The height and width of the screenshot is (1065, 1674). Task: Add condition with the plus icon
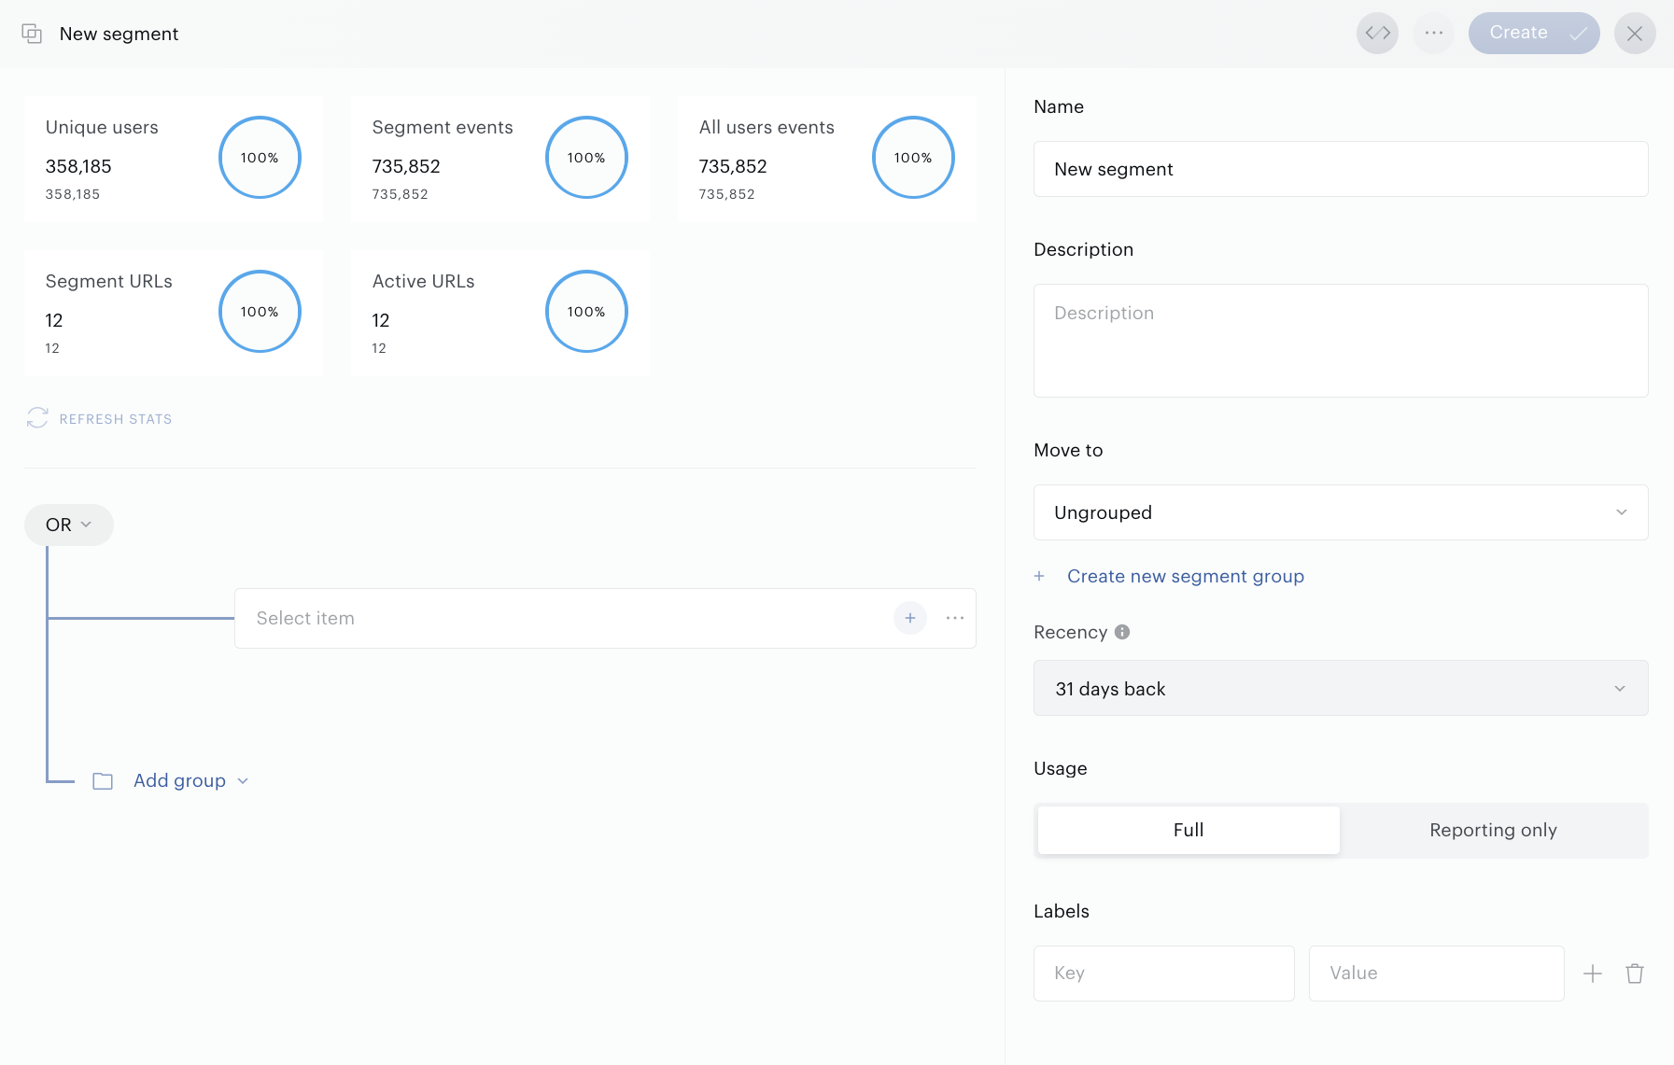pos(909,618)
